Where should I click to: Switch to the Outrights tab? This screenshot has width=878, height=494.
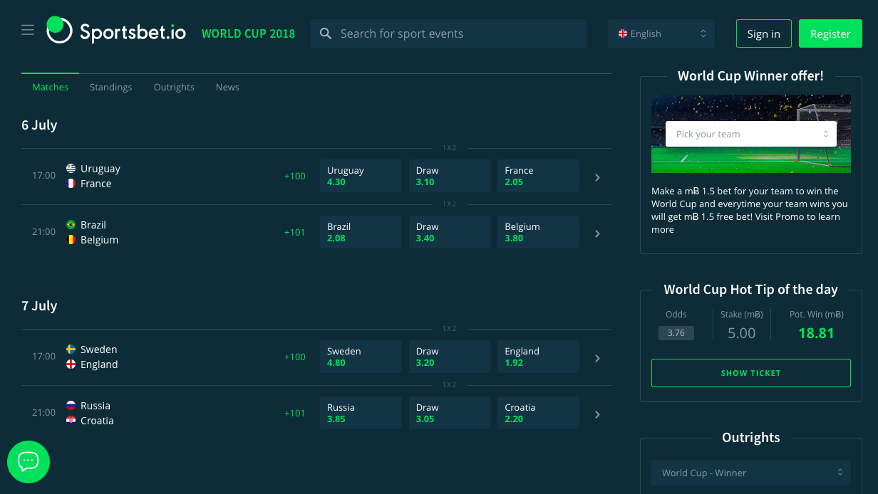(x=174, y=87)
